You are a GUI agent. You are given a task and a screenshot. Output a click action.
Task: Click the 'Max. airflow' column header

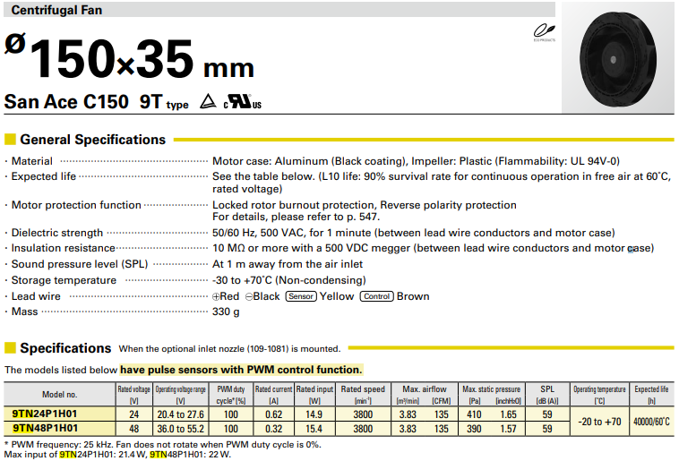tap(424, 389)
